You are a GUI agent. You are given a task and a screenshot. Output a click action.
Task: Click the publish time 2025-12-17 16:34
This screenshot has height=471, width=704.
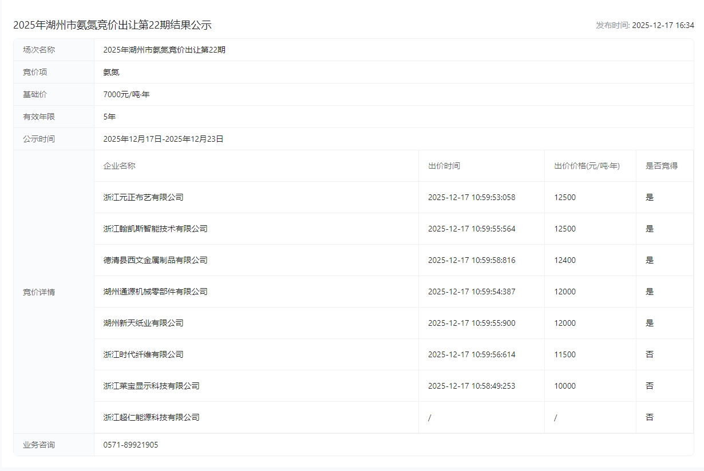click(645, 25)
